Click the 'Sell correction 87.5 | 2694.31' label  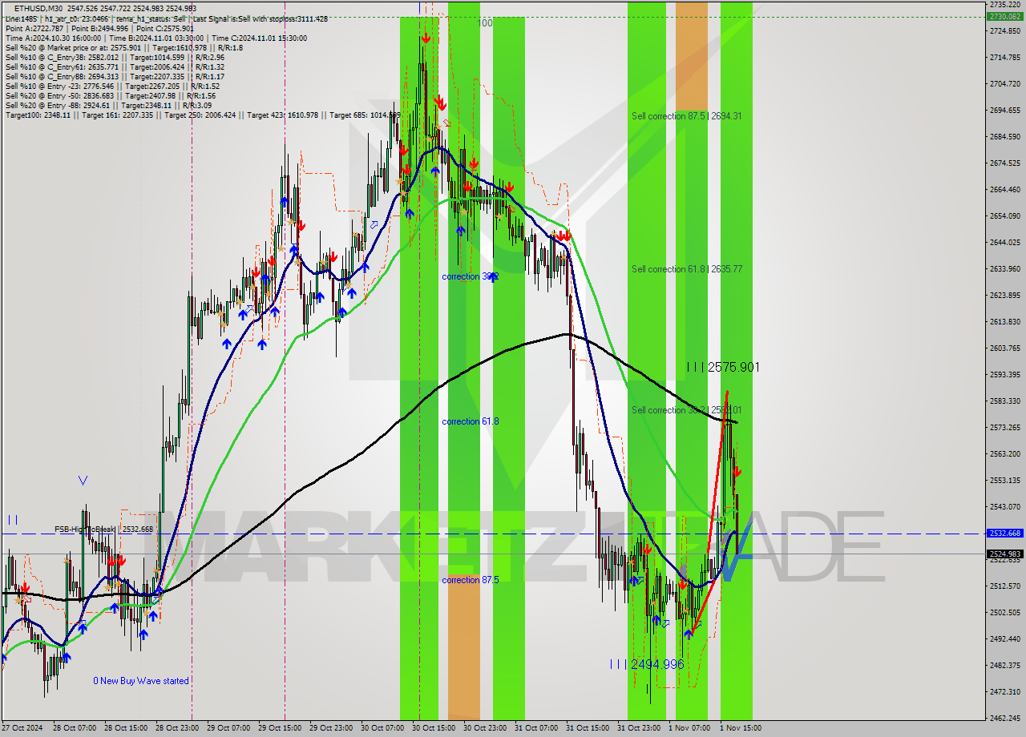686,116
